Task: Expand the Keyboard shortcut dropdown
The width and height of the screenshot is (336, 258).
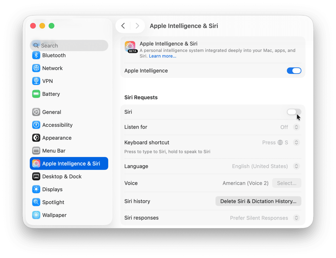Action: pyautogui.click(x=296, y=143)
